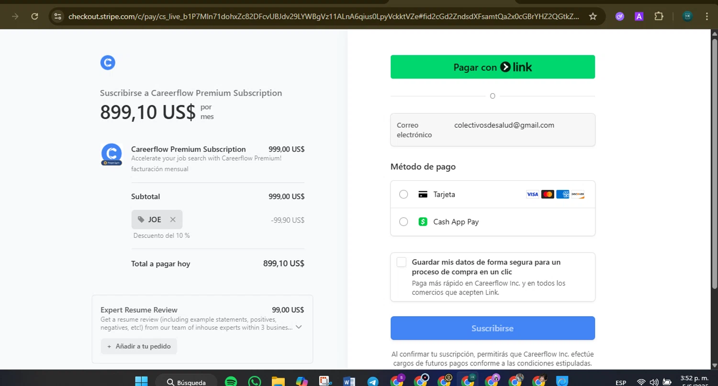Click the American Express brand logo
This screenshot has height=386, width=718.
(563, 194)
